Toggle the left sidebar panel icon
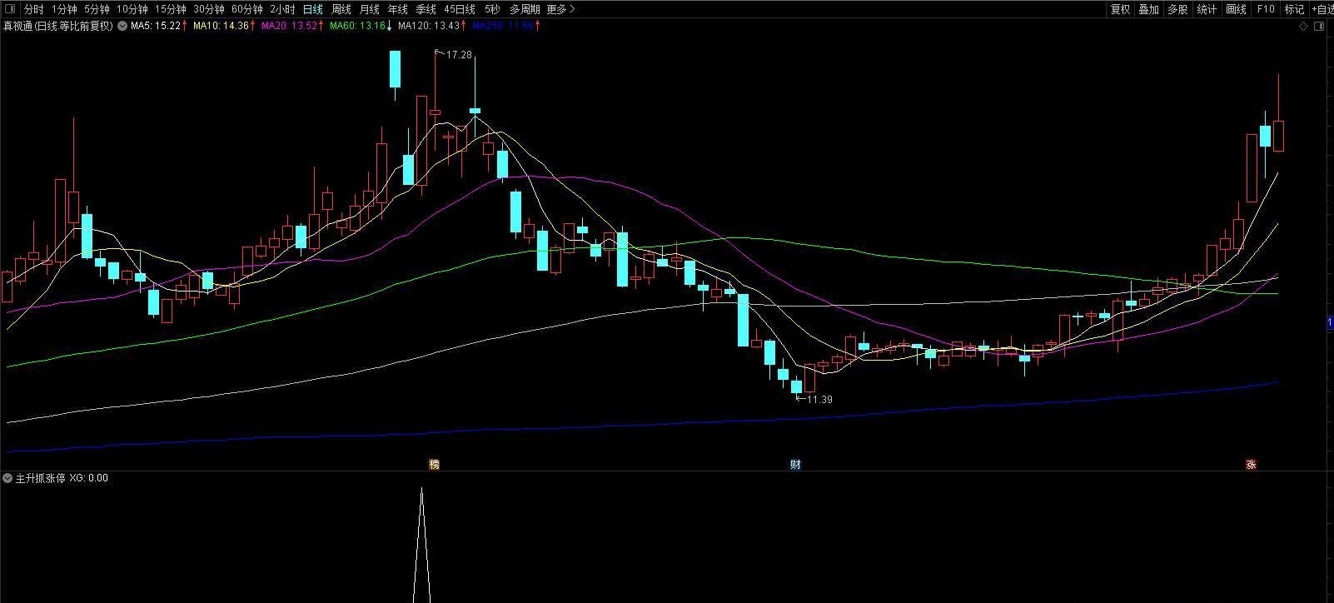1334x603 pixels. [10, 9]
